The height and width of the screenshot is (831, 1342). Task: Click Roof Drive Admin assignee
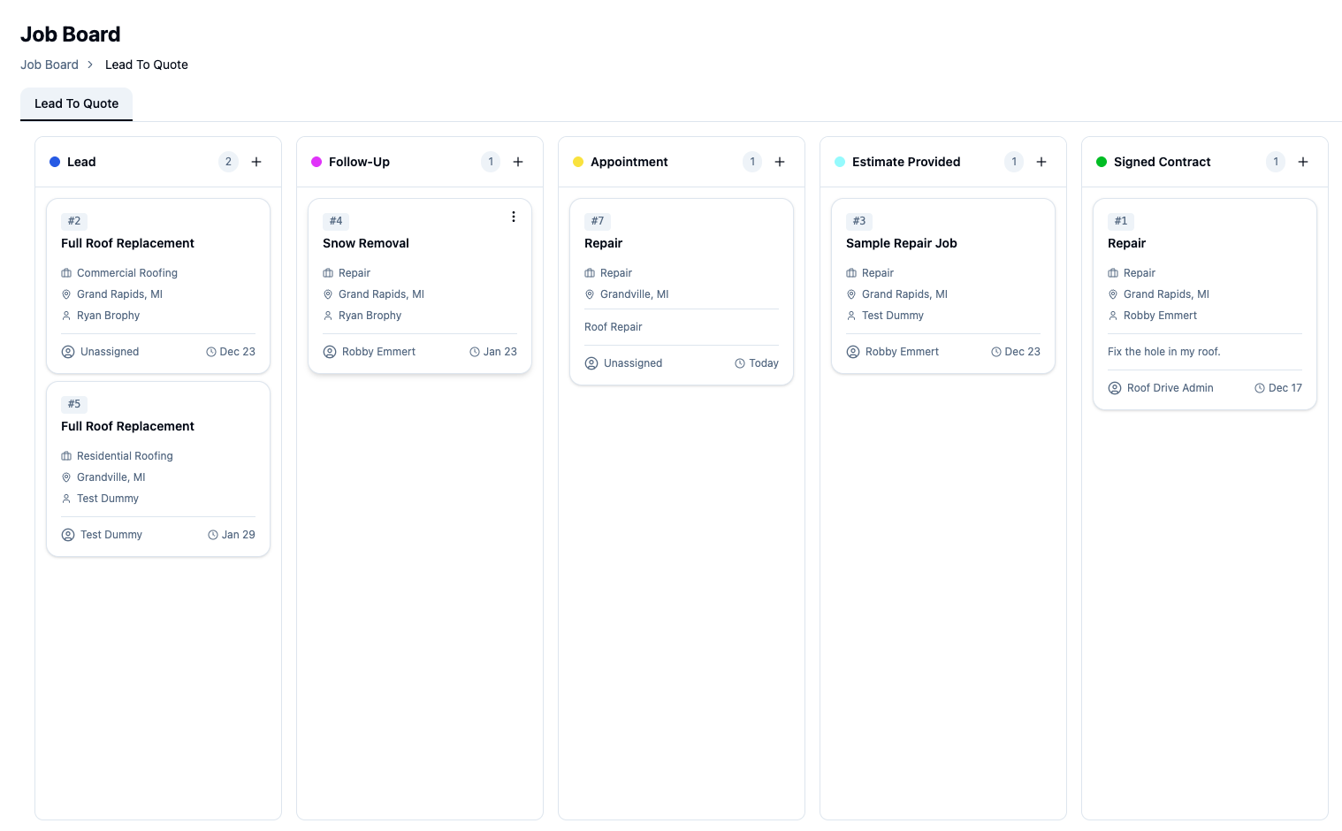point(1170,388)
